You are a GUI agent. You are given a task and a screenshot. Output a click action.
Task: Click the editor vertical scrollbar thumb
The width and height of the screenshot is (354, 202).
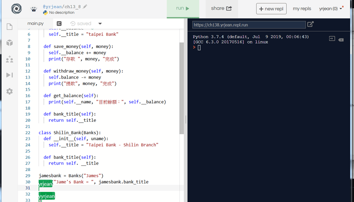[x=182, y=88]
